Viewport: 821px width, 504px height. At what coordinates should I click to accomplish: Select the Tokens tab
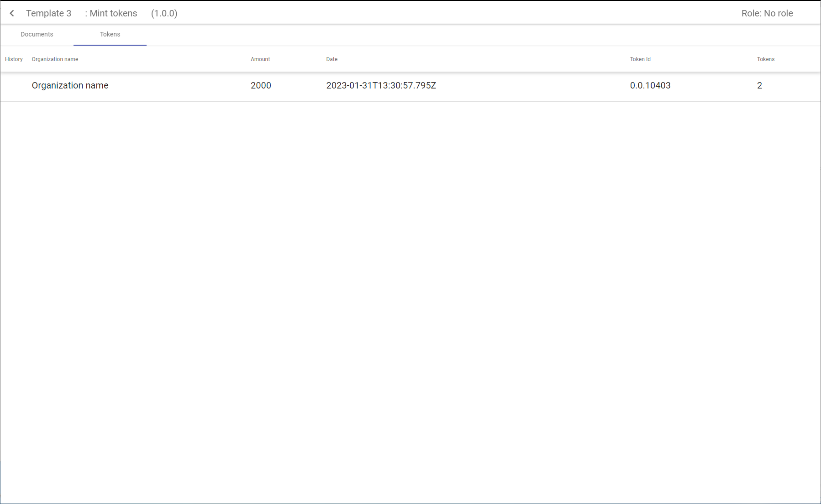110,34
